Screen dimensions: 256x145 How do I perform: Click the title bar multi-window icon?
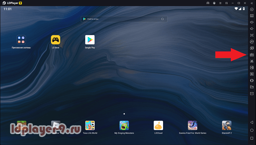pyautogui.click(x=227, y=3)
